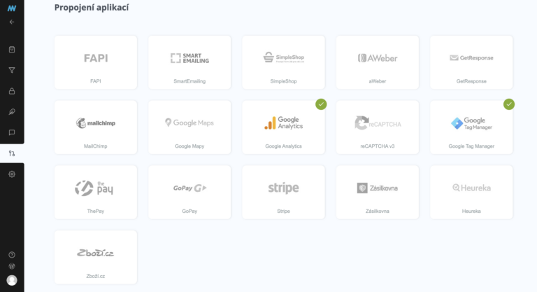Click the help question mark icon
The image size is (537, 292).
click(x=12, y=255)
